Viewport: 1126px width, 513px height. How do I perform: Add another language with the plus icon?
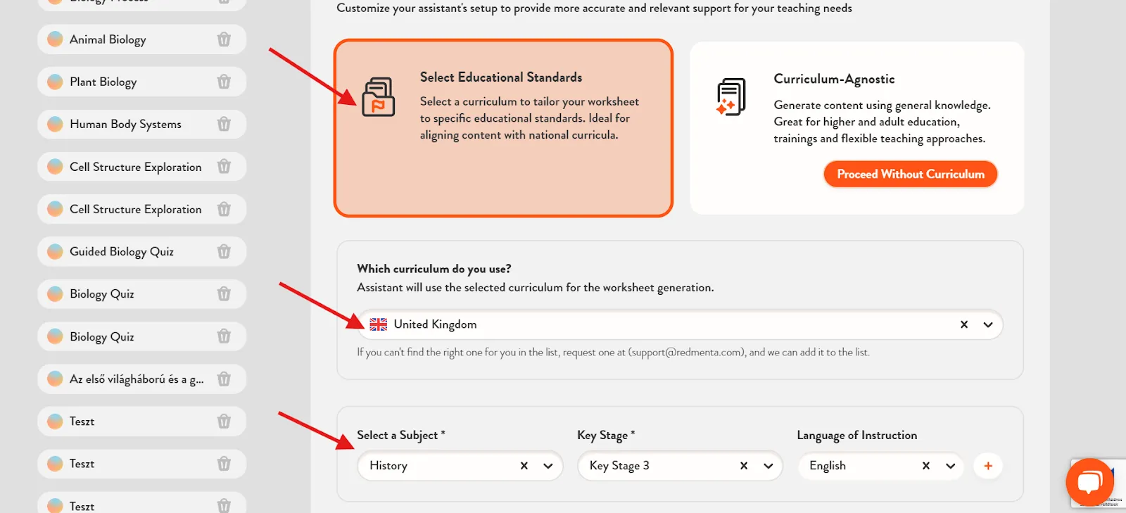(x=988, y=466)
